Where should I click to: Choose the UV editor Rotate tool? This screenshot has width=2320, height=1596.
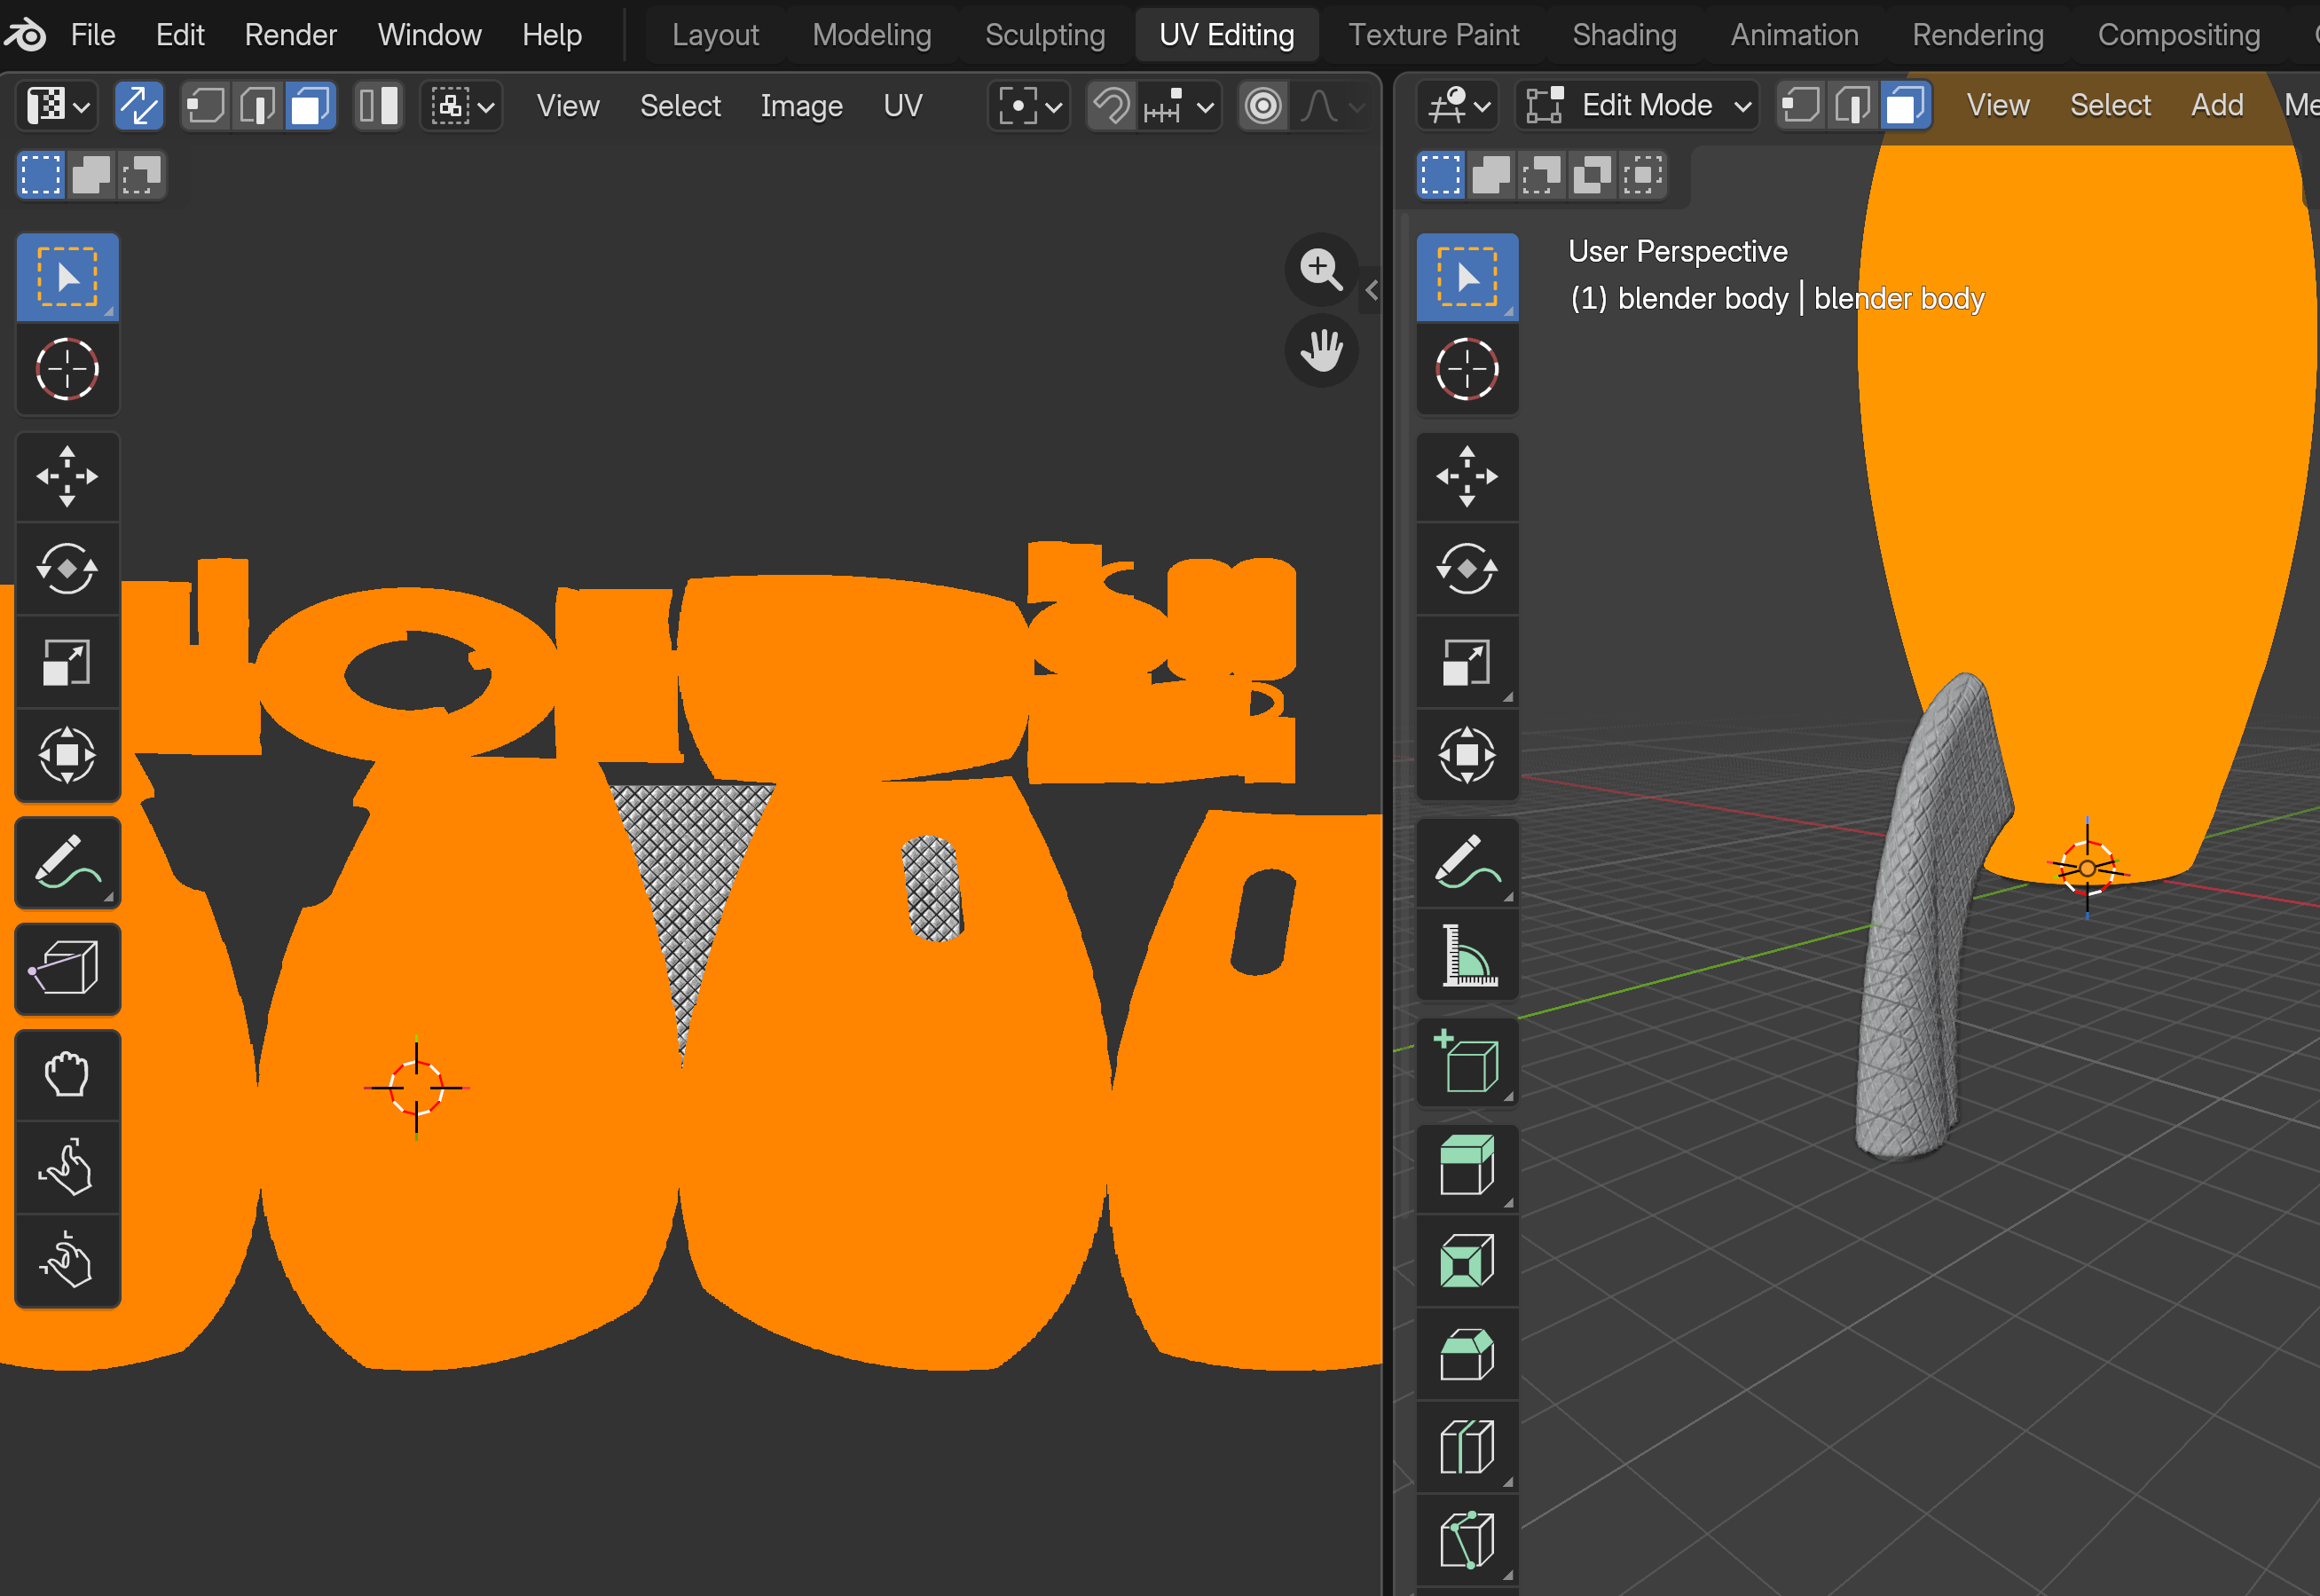pyautogui.click(x=67, y=568)
